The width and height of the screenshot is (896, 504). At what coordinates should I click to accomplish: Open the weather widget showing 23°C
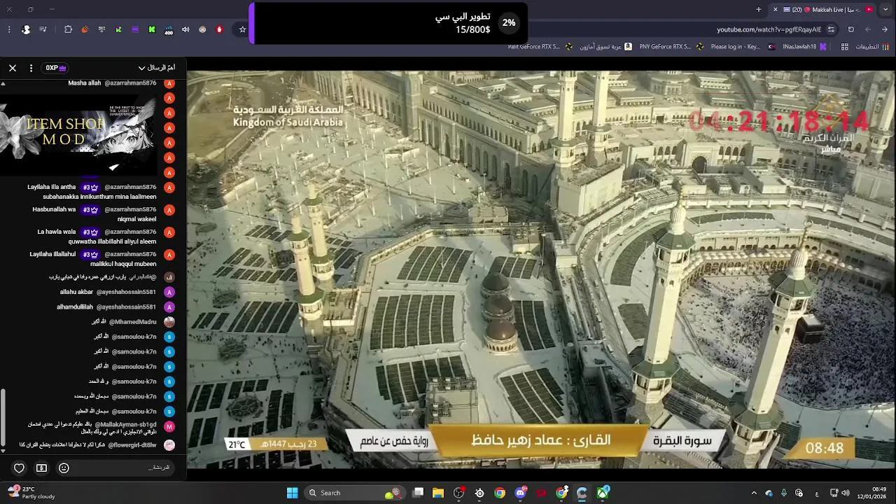(x=29, y=493)
